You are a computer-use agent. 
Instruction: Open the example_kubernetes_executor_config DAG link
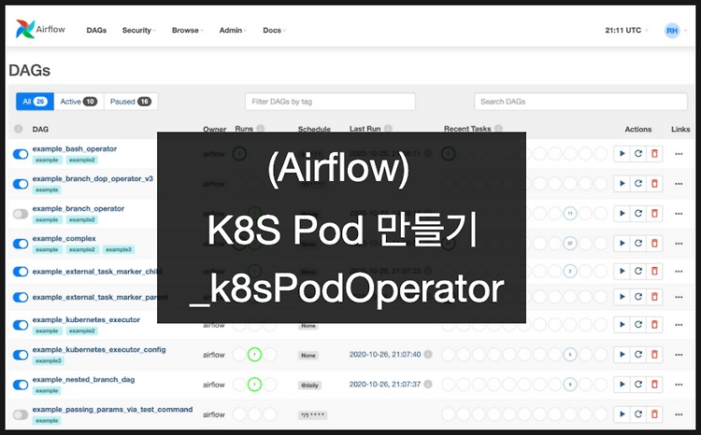click(x=99, y=350)
